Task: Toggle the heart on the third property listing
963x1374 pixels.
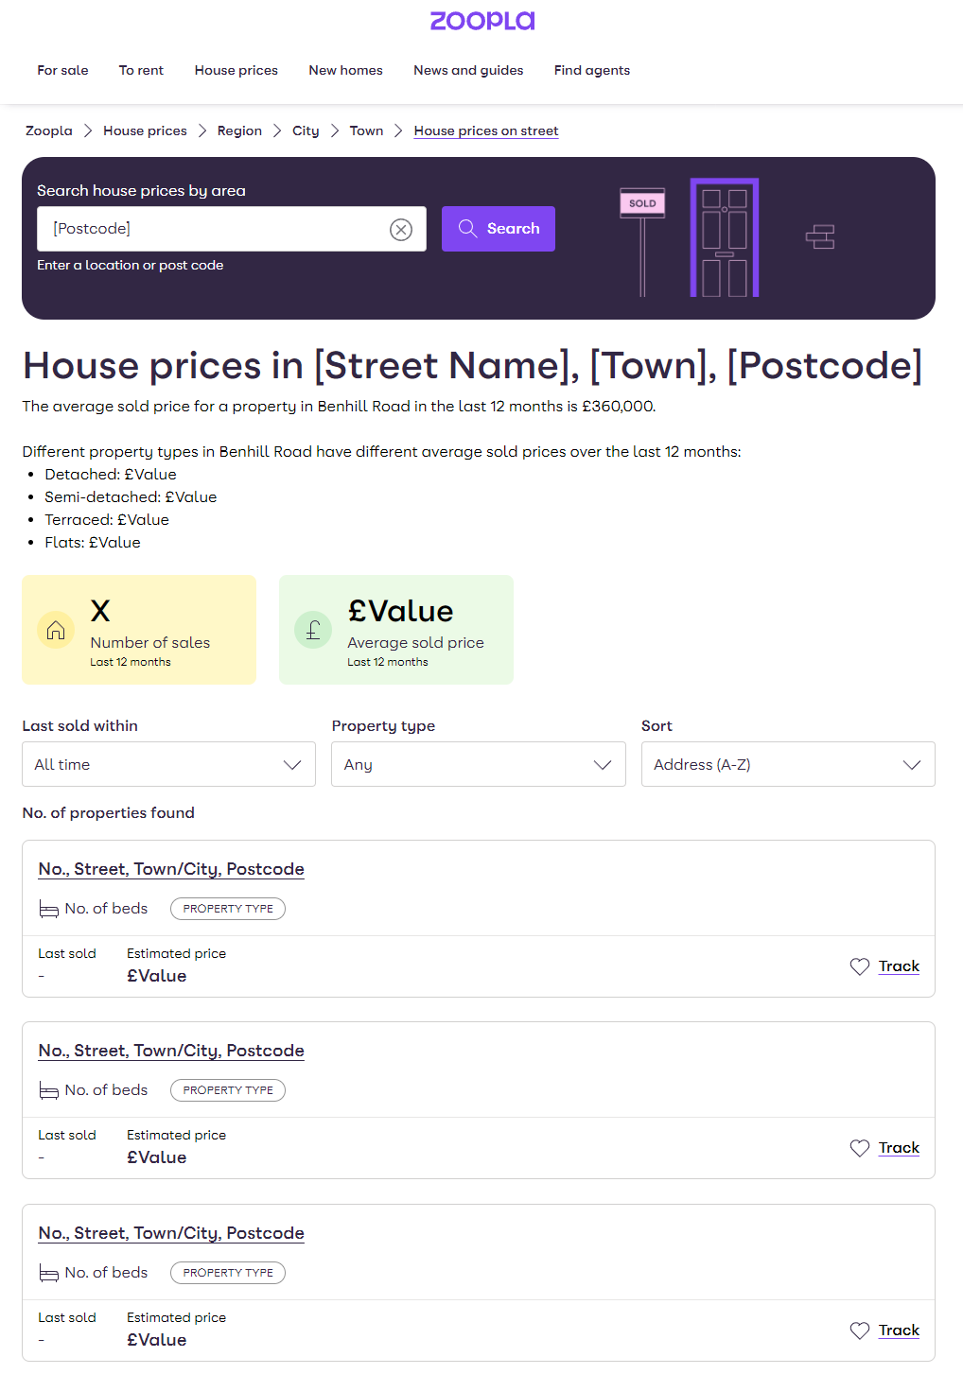Action: pyautogui.click(x=860, y=1331)
